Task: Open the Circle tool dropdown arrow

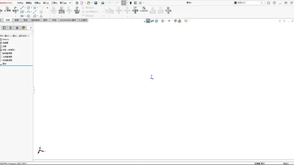Action: [31, 8]
